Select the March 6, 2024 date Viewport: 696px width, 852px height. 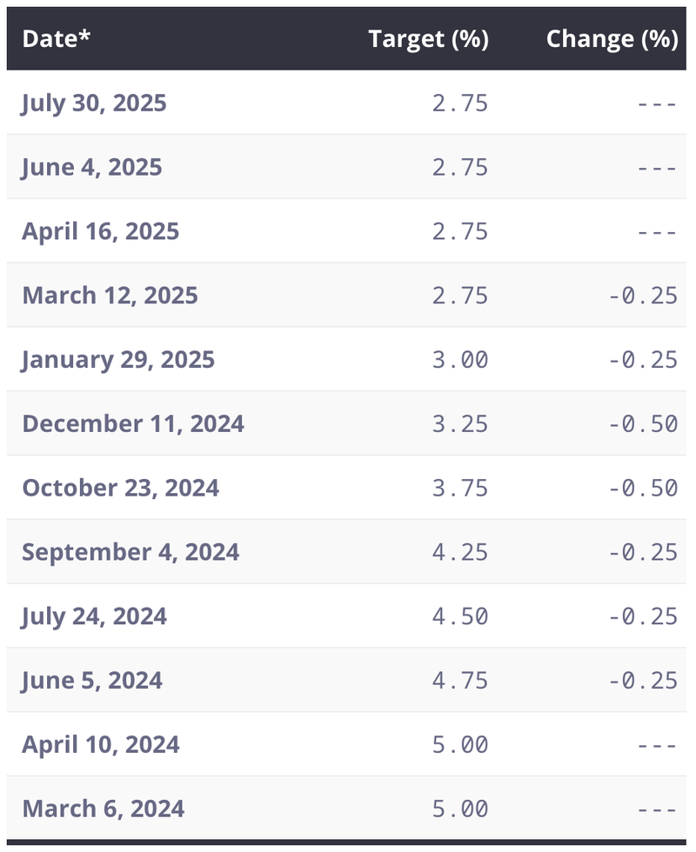(x=104, y=809)
